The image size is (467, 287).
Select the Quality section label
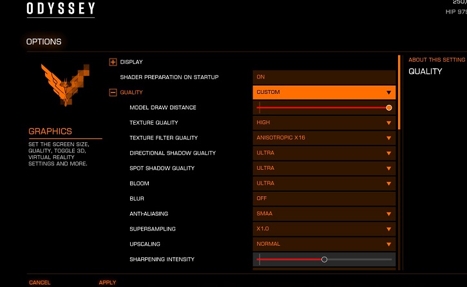point(131,93)
